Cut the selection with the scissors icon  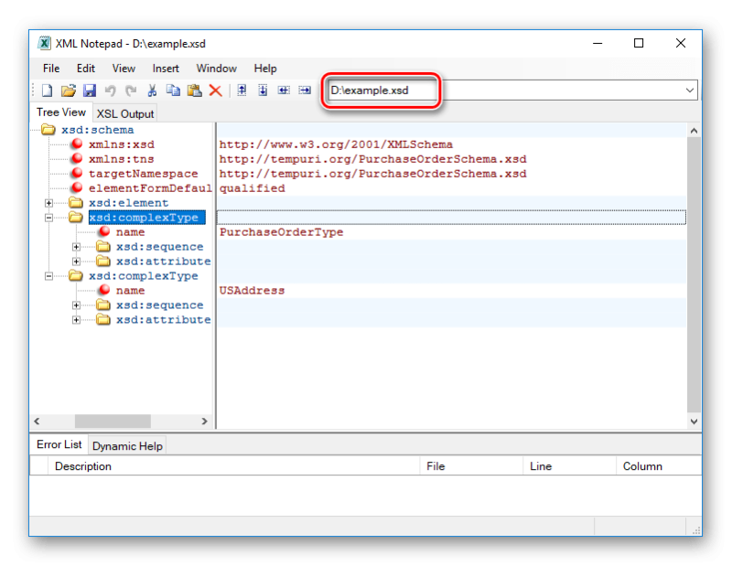[x=152, y=90]
